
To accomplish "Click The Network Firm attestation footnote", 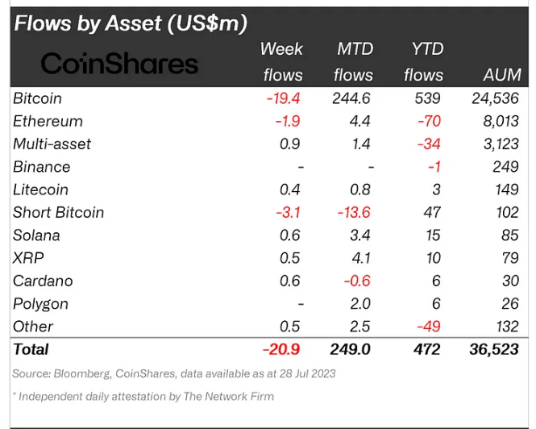I will click(143, 396).
